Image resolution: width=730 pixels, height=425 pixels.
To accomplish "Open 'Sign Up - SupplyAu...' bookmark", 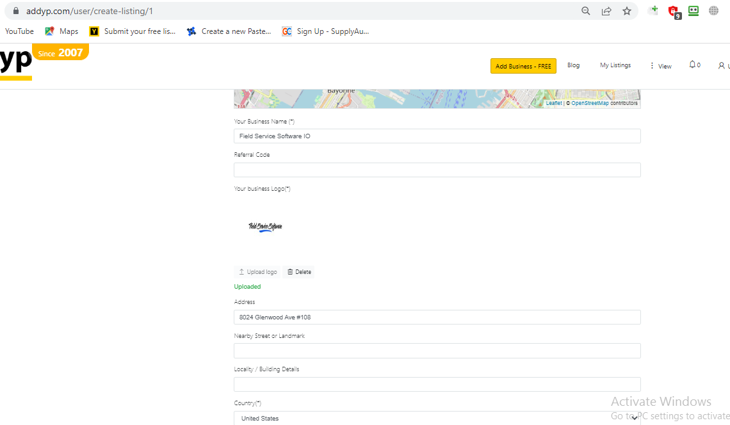I will pyautogui.click(x=325, y=31).
